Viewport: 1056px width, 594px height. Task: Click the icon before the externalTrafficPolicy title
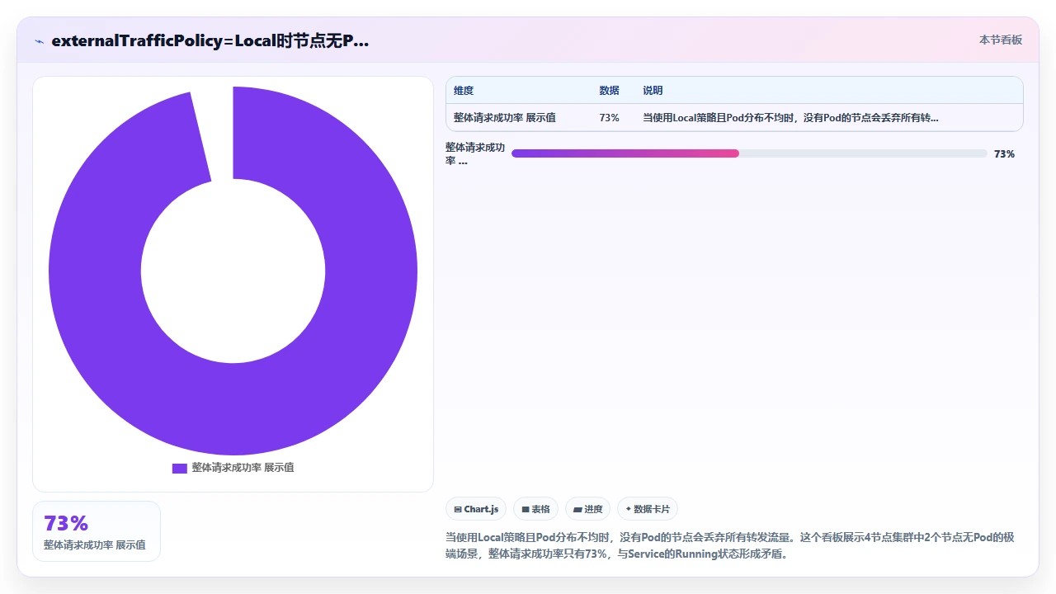pos(40,40)
